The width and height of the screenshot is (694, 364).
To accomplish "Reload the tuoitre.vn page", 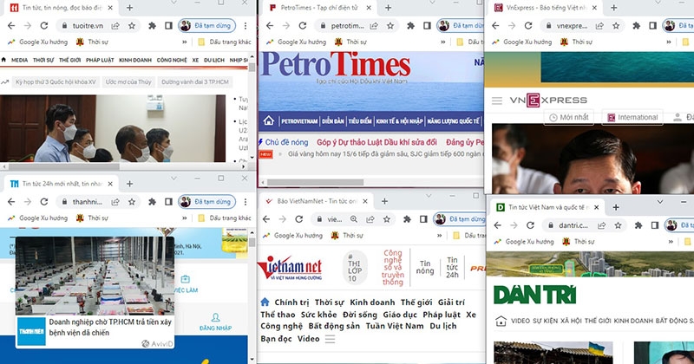I will point(44,26).
